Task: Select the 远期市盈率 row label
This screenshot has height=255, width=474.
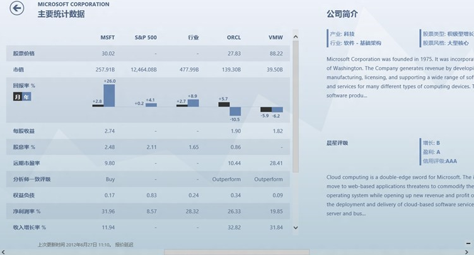Action: (26, 163)
